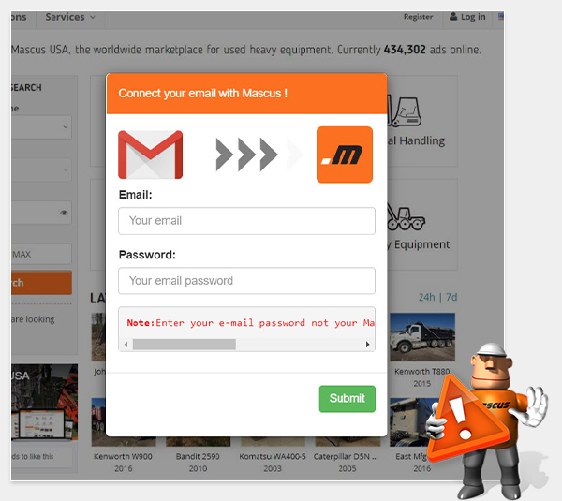Focus the Your email input field
The width and height of the screenshot is (562, 501).
click(246, 221)
